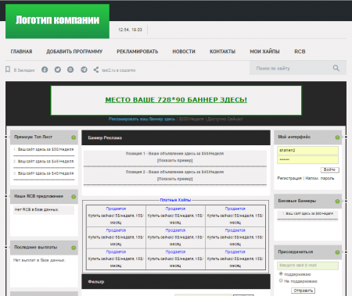
Task: Click the Отправить submit button
Action: pos(303,291)
